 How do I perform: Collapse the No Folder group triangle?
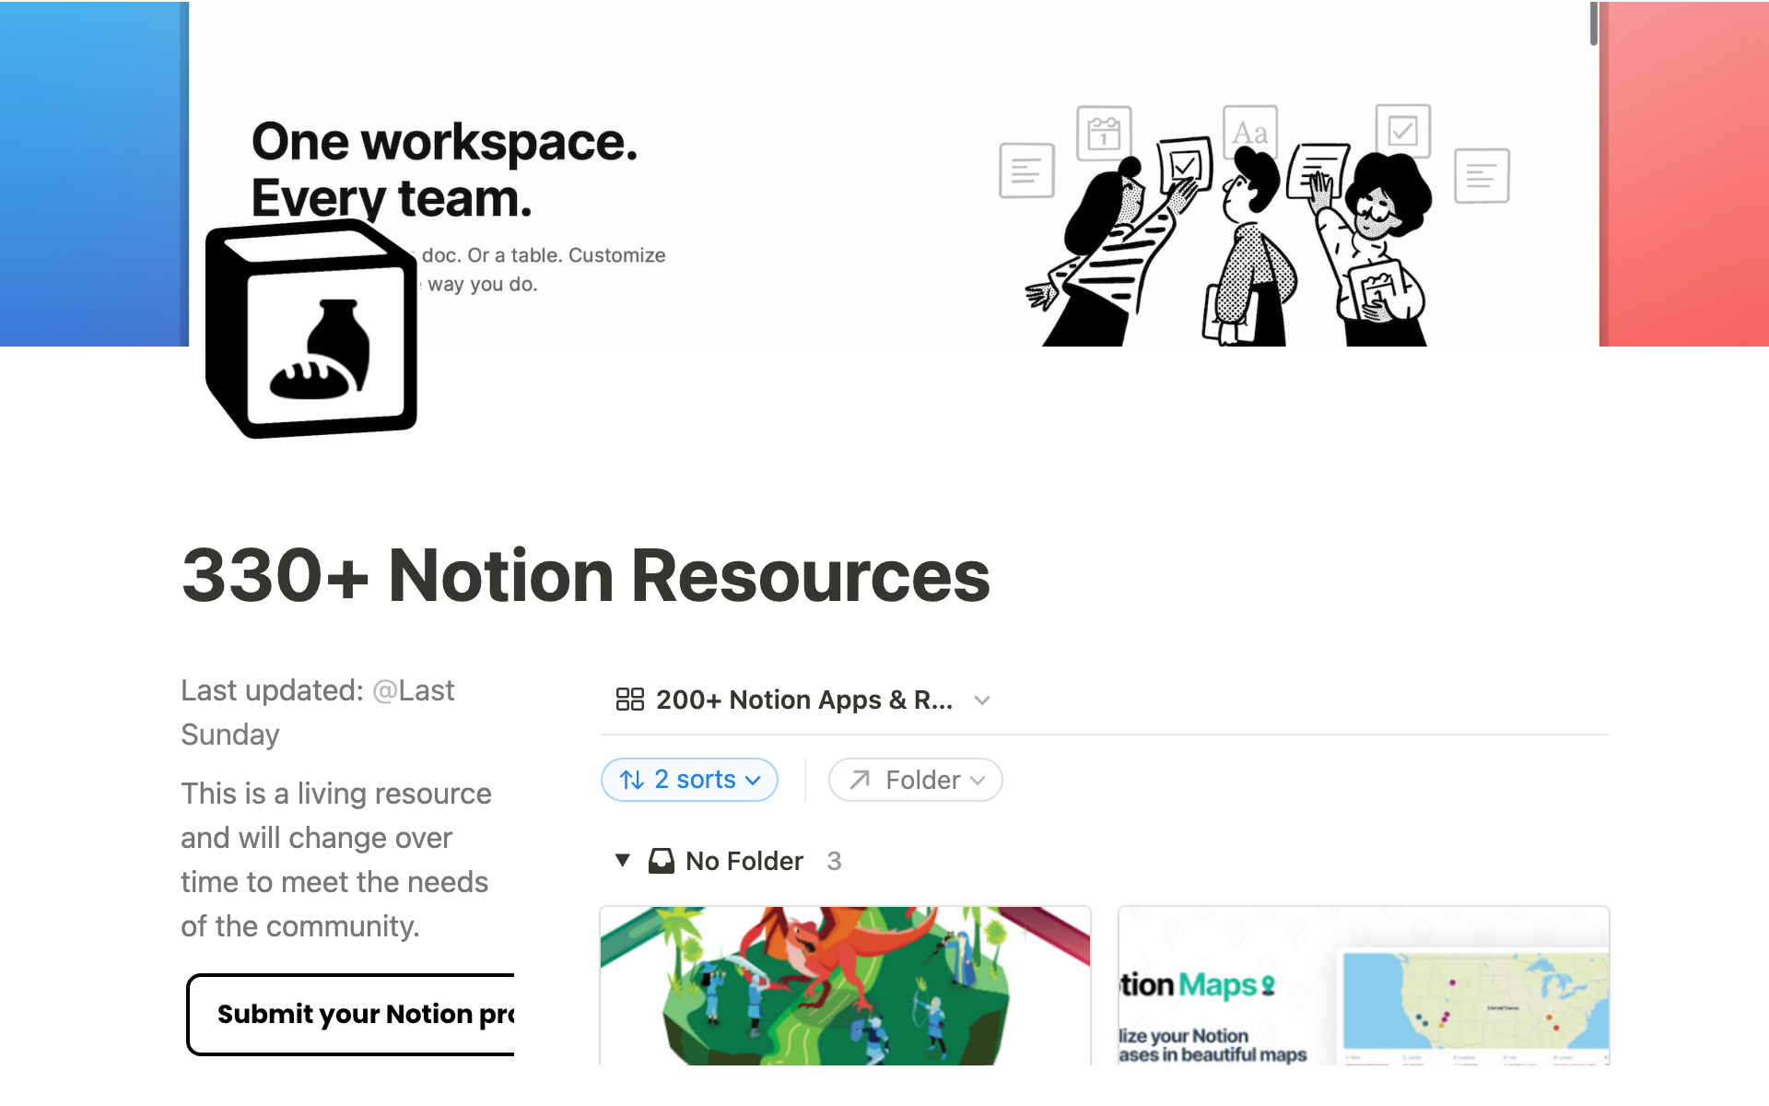point(623,861)
